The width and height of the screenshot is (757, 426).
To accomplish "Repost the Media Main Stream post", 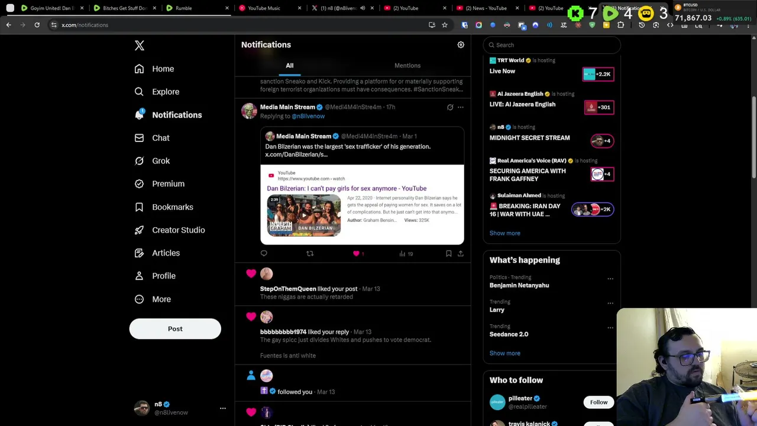I will click(310, 253).
